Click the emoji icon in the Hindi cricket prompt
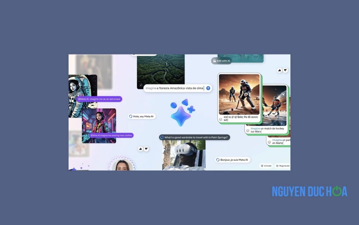The width and height of the screenshot is (359, 225). tap(221, 119)
